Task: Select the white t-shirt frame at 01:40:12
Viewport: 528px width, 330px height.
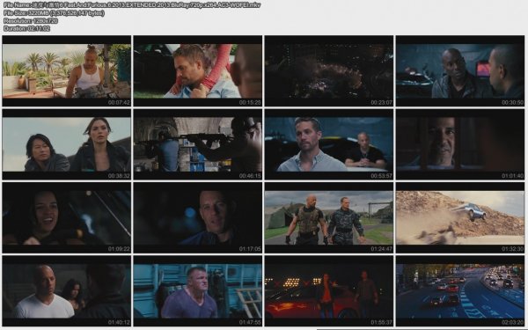Action: click(x=67, y=291)
